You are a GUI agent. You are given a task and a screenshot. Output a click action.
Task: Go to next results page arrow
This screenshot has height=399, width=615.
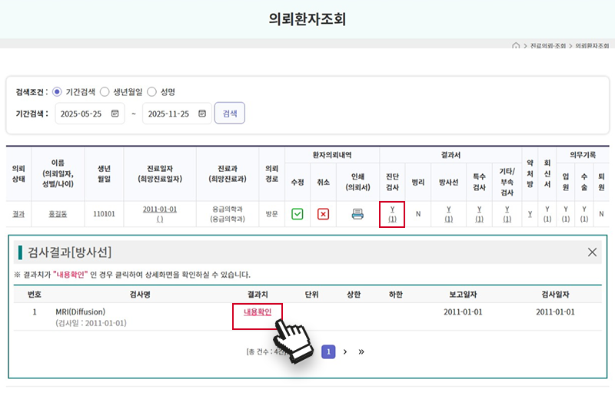(345, 351)
